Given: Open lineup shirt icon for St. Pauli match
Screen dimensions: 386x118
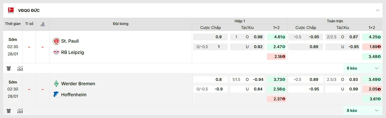Looking at the screenshot, I should (x=9, y=68).
